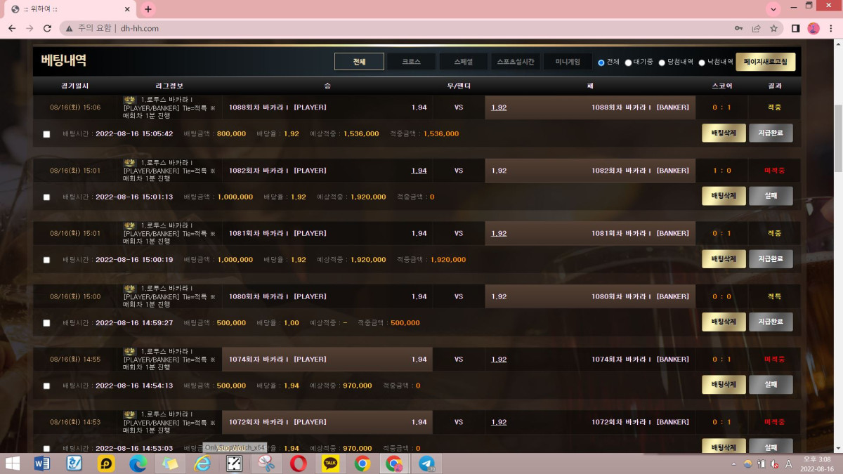This screenshot has height=474, width=843.
Task: Open Microsoft Word from the taskbar
Action: point(42,463)
